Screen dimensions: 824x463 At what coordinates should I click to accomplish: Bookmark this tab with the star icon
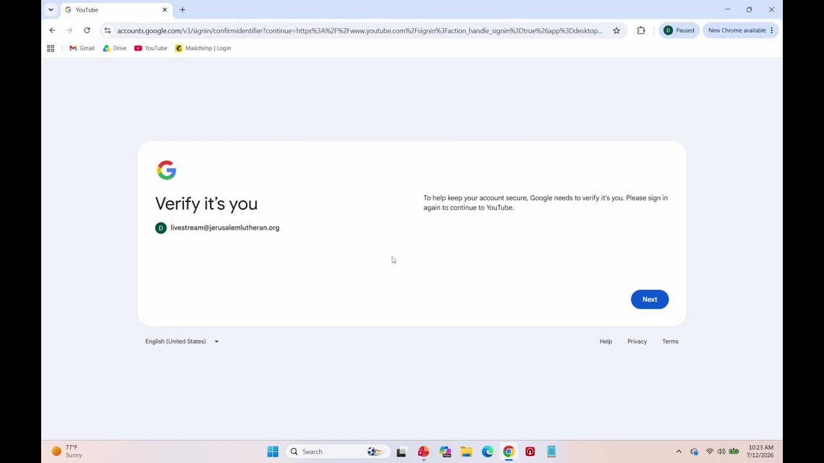pos(616,30)
